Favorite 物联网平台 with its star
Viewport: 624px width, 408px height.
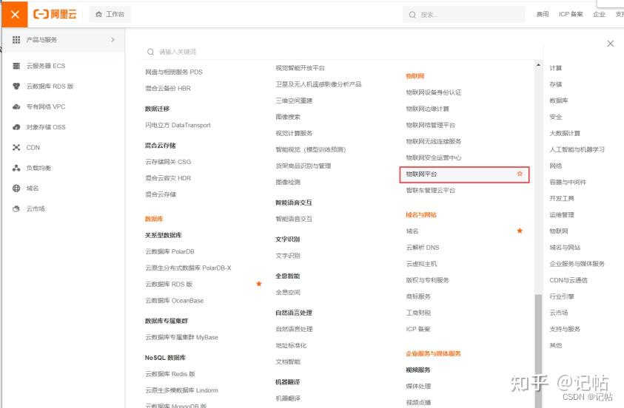point(520,174)
